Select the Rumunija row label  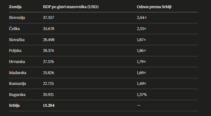pos(17,84)
